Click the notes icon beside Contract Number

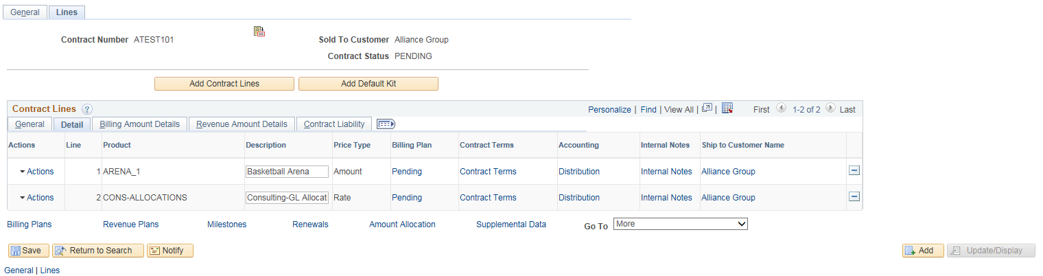[259, 31]
